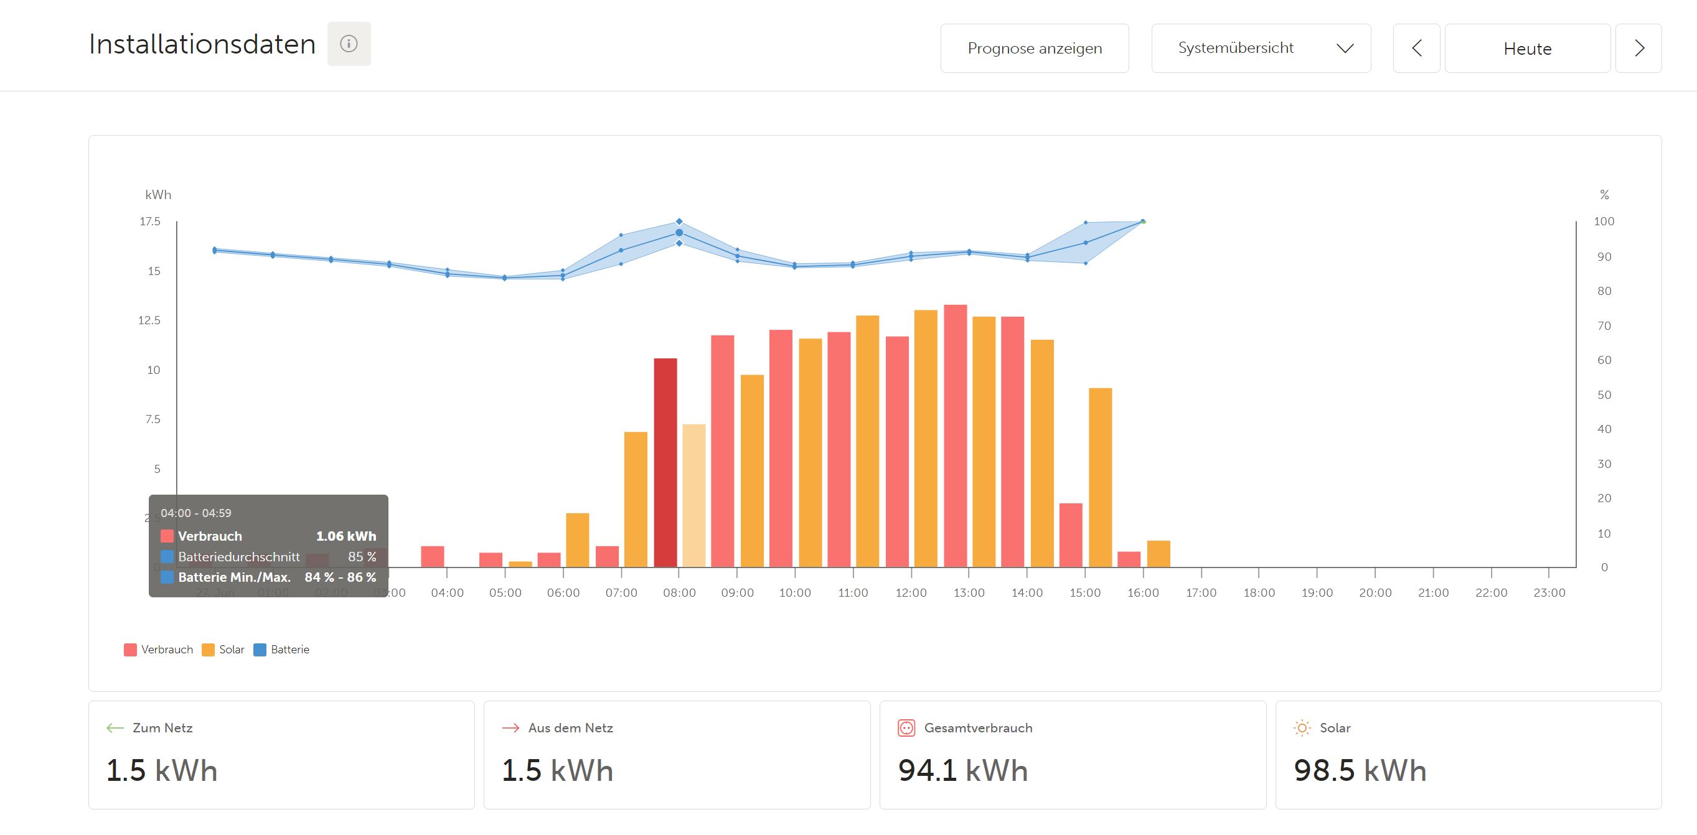Click the Prognose anzeigen button
The height and width of the screenshot is (835, 1697).
pyautogui.click(x=1034, y=48)
